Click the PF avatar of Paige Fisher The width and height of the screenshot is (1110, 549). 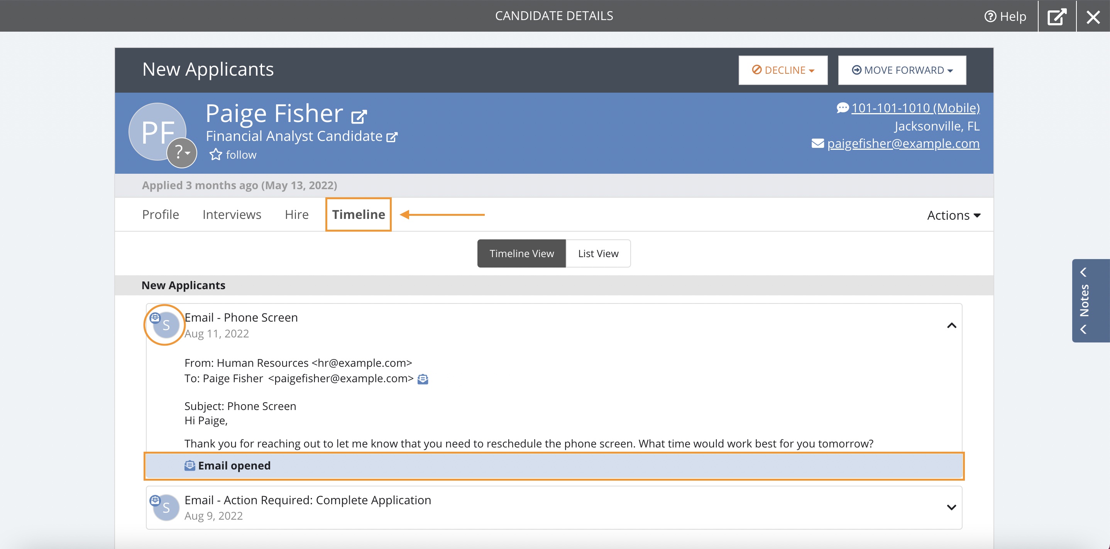157,131
